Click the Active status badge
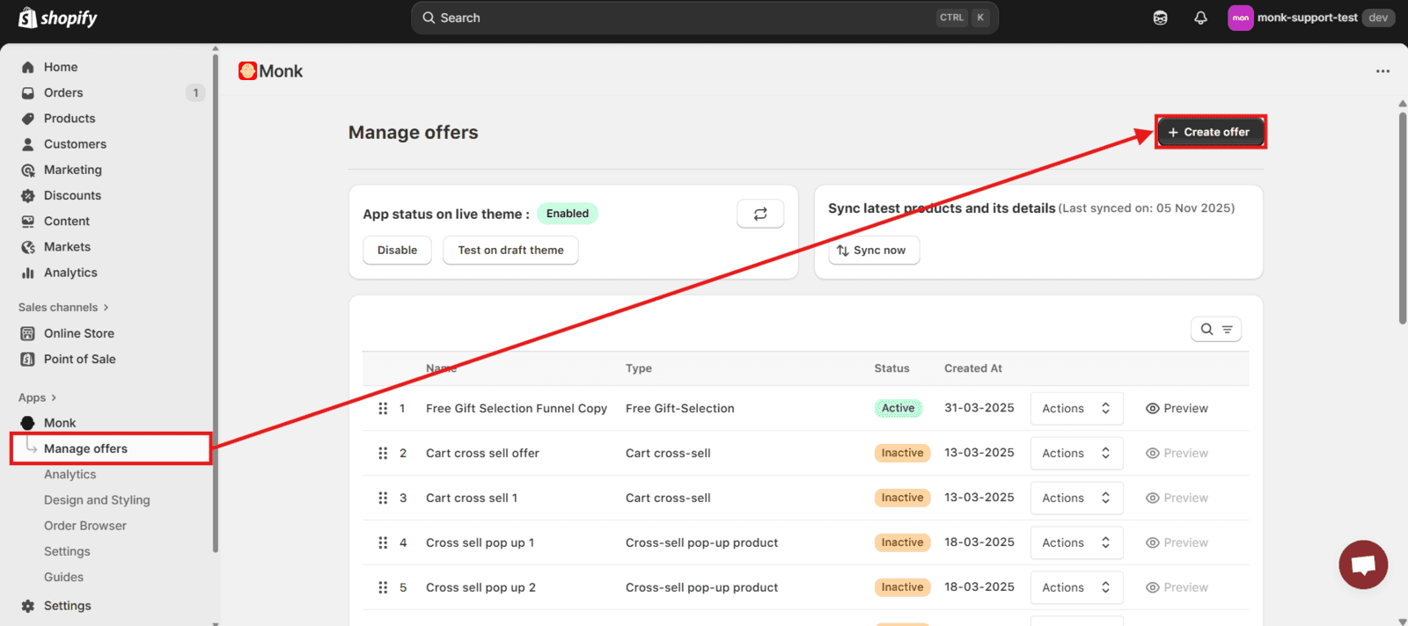The height and width of the screenshot is (626, 1408). (x=898, y=408)
